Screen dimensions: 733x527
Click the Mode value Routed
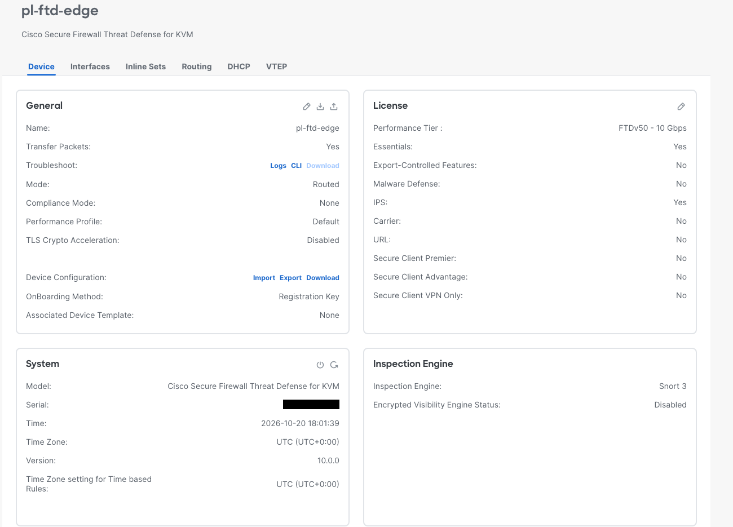[x=326, y=184]
